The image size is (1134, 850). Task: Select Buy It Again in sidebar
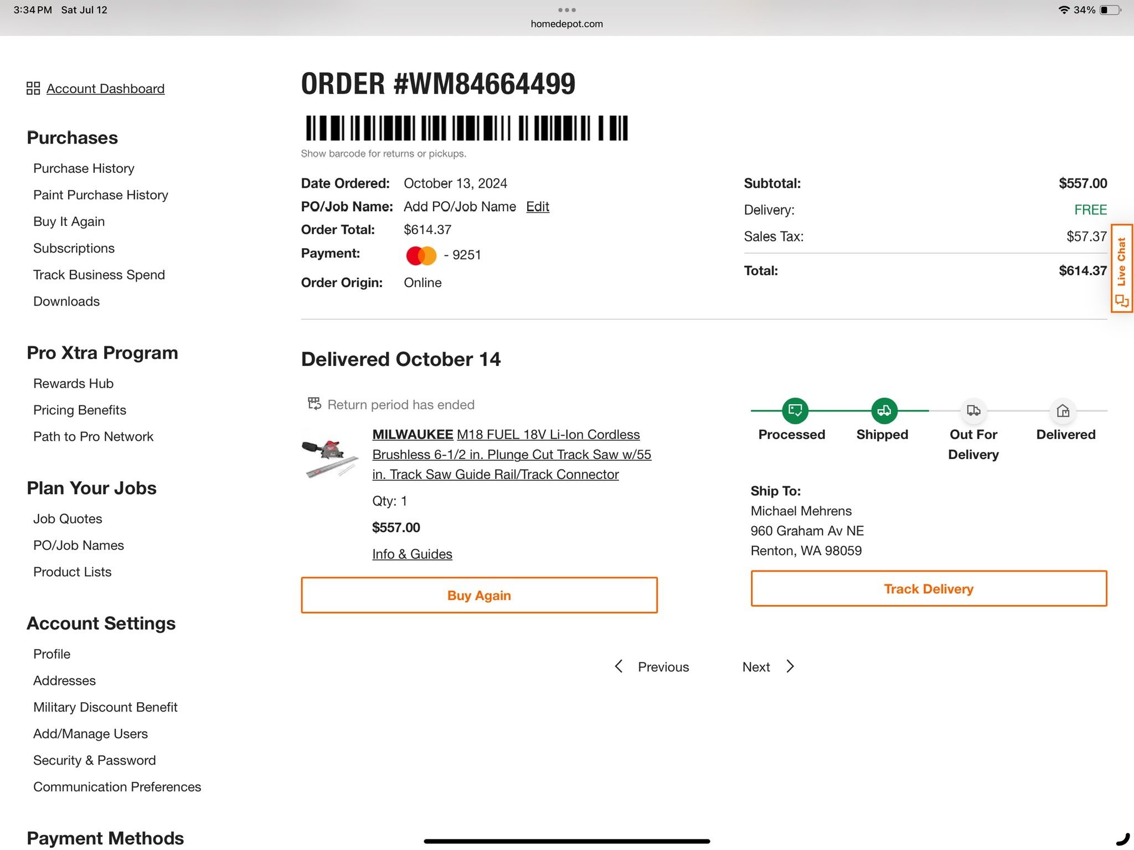tap(69, 221)
